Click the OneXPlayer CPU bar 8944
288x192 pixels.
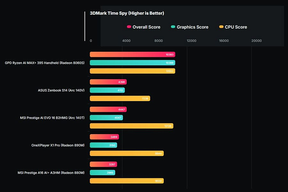tap(127, 153)
